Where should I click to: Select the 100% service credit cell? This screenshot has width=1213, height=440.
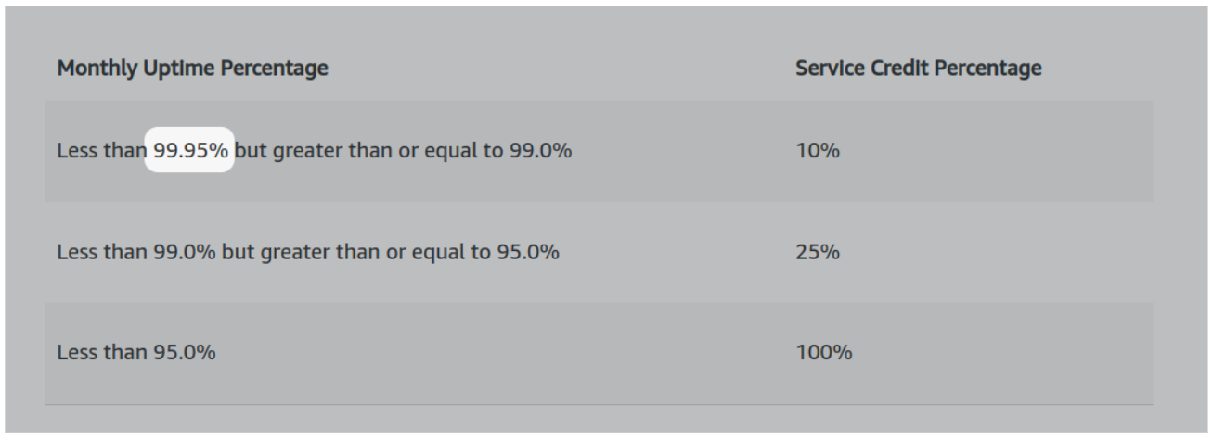point(823,352)
